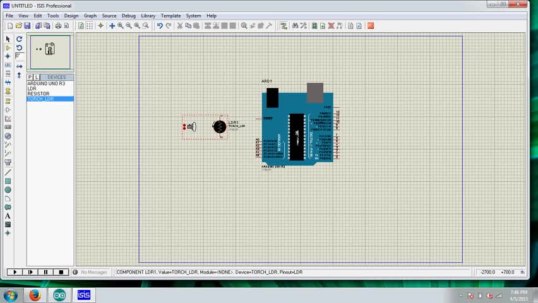Select the Buses Mode tool

(x=8, y=82)
